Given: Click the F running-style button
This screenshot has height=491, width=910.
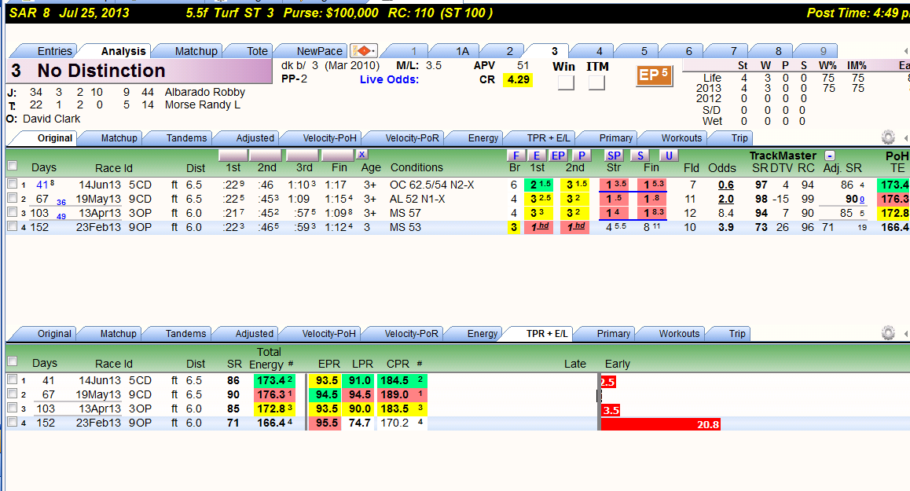Looking at the screenshot, I should tap(516, 156).
